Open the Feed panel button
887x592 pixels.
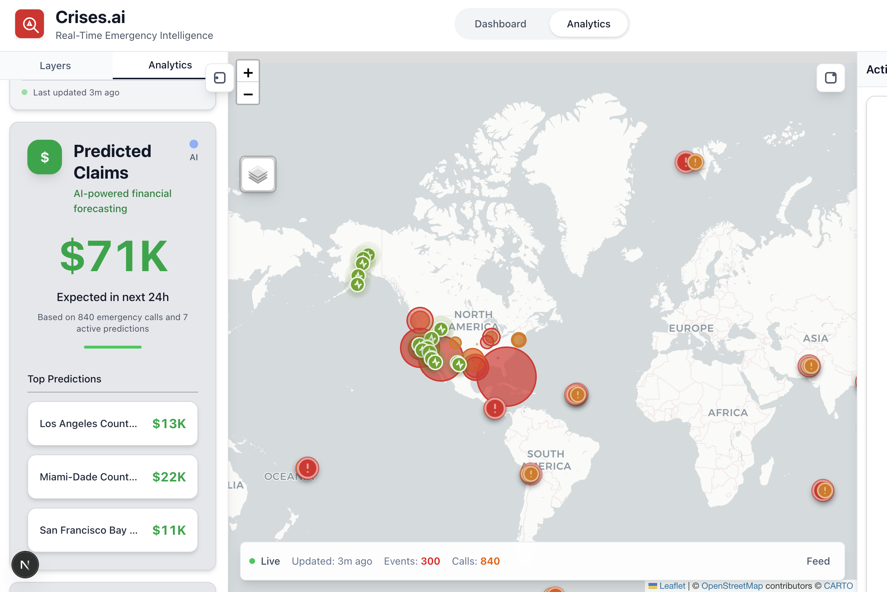pyautogui.click(x=818, y=561)
